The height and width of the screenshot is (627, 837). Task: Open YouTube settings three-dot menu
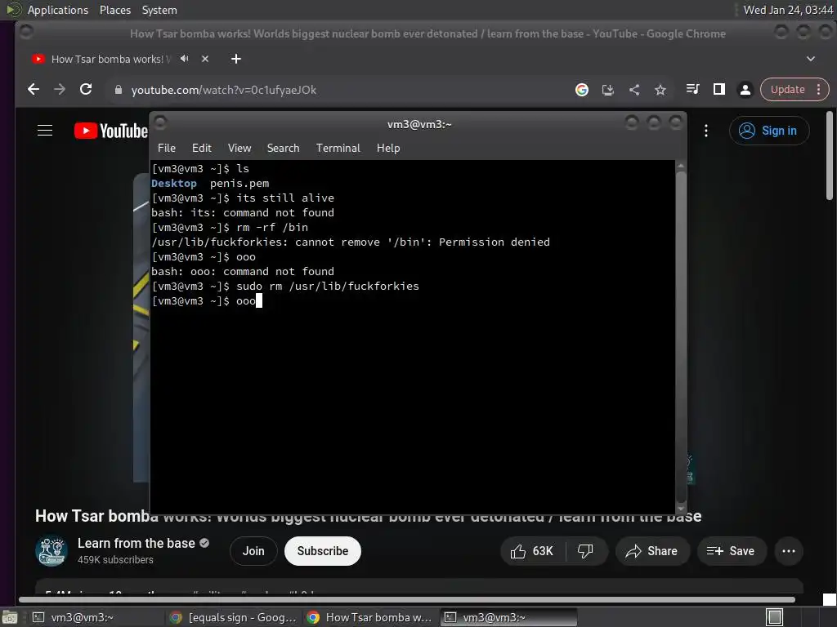click(x=706, y=131)
